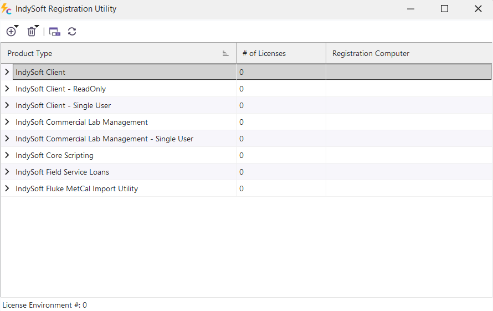Expand IndySoft Client - Single User row
Viewport: 493px width, 311px height.
7,105
